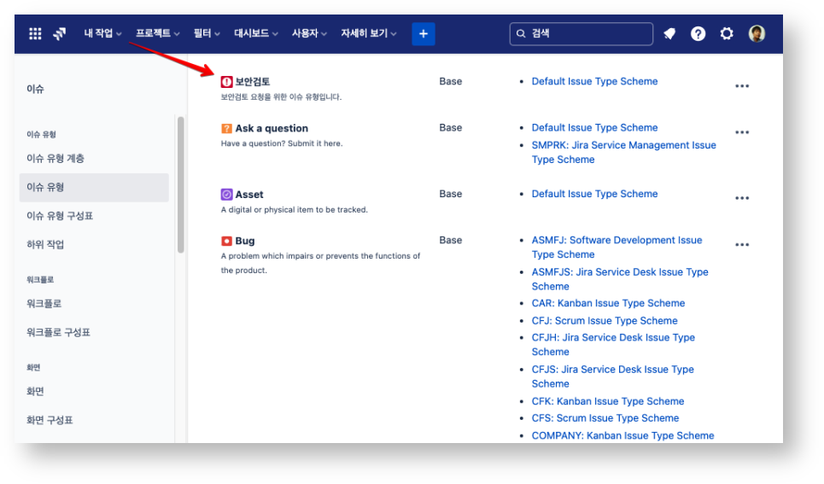Expand the 내 작업 dropdown menu
Screen dimensions: 824x484
coord(102,34)
